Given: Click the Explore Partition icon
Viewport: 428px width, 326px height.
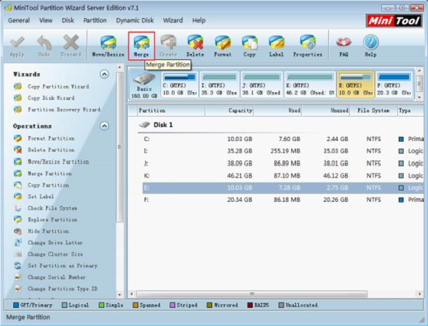Looking at the screenshot, I should [17, 220].
